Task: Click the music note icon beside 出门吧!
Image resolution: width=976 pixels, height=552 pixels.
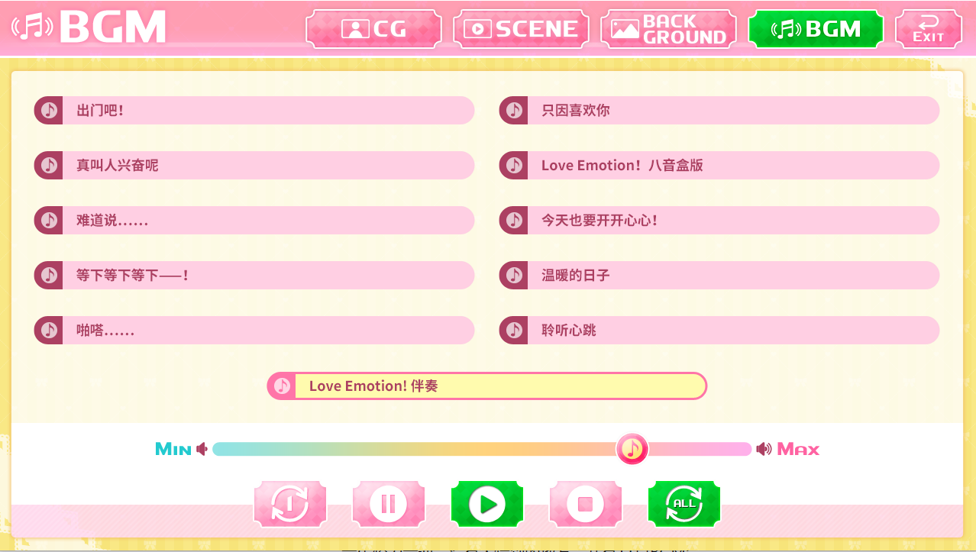Action: (49, 110)
